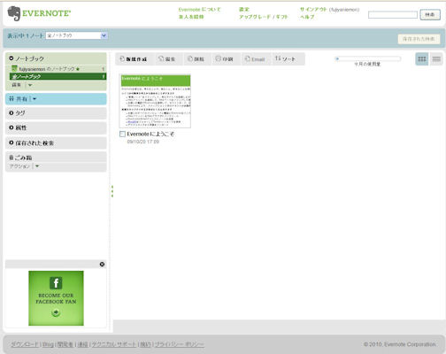Open the ヘルプ help link
The width and height of the screenshot is (446, 354).
[307, 17]
